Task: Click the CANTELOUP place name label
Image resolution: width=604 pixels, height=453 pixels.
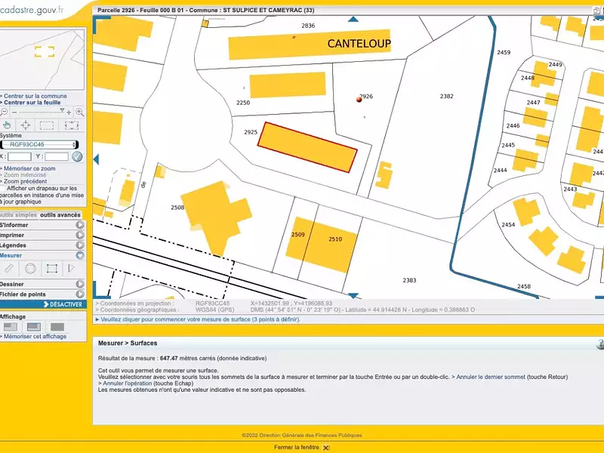Action: pos(359,44)
